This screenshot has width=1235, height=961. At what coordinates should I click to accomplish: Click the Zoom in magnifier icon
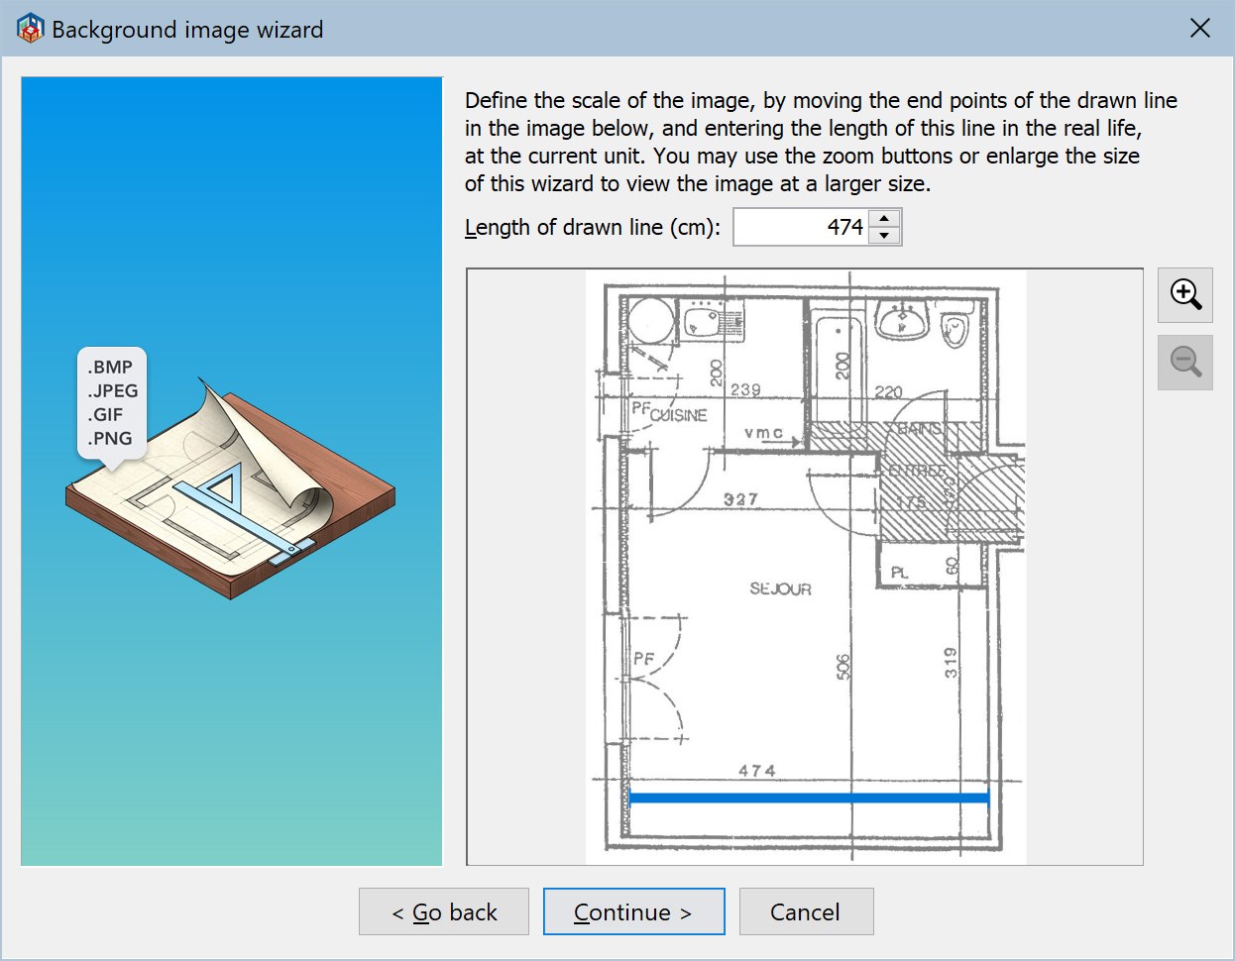click(x=1185, y=294)
